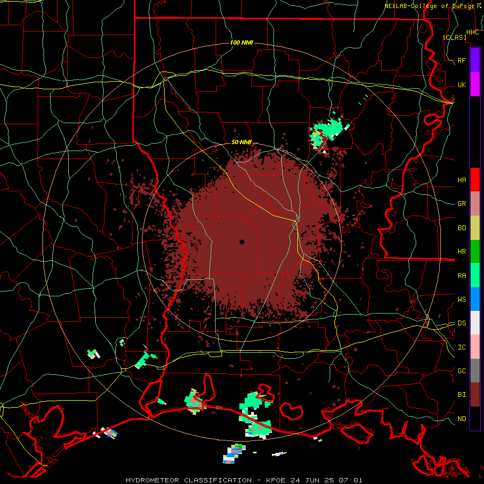The image size is (484, 484).
Task: Click the UK legend label text
Action: 462,84
